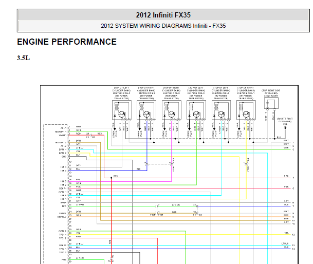The width and height of the screenshot is (313, 264).
Task: Click the PNK wire label at pin 17
Action: point(78,187)
